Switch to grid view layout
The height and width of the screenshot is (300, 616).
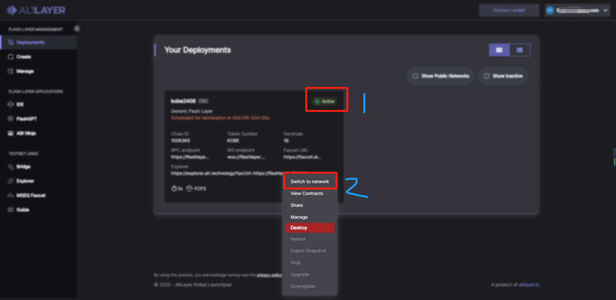tap(499, 50)
